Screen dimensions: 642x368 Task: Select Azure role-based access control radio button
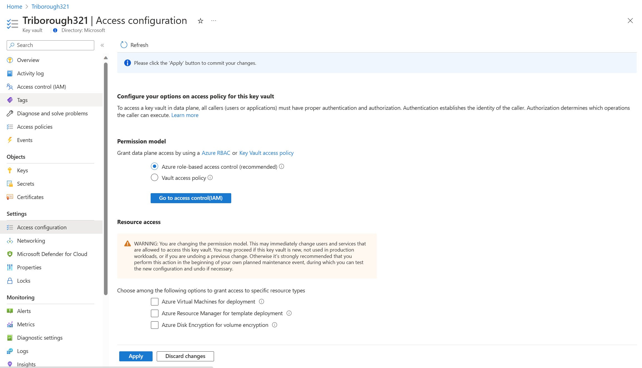click(154, 166)
